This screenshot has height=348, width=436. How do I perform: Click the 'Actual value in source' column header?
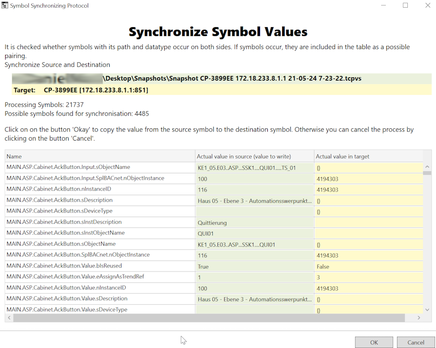(255, 157)
